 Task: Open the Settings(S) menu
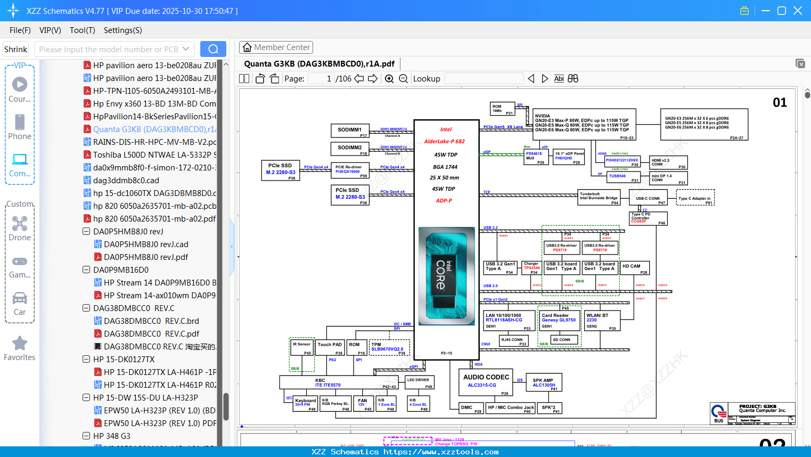(x=123, y=30)
